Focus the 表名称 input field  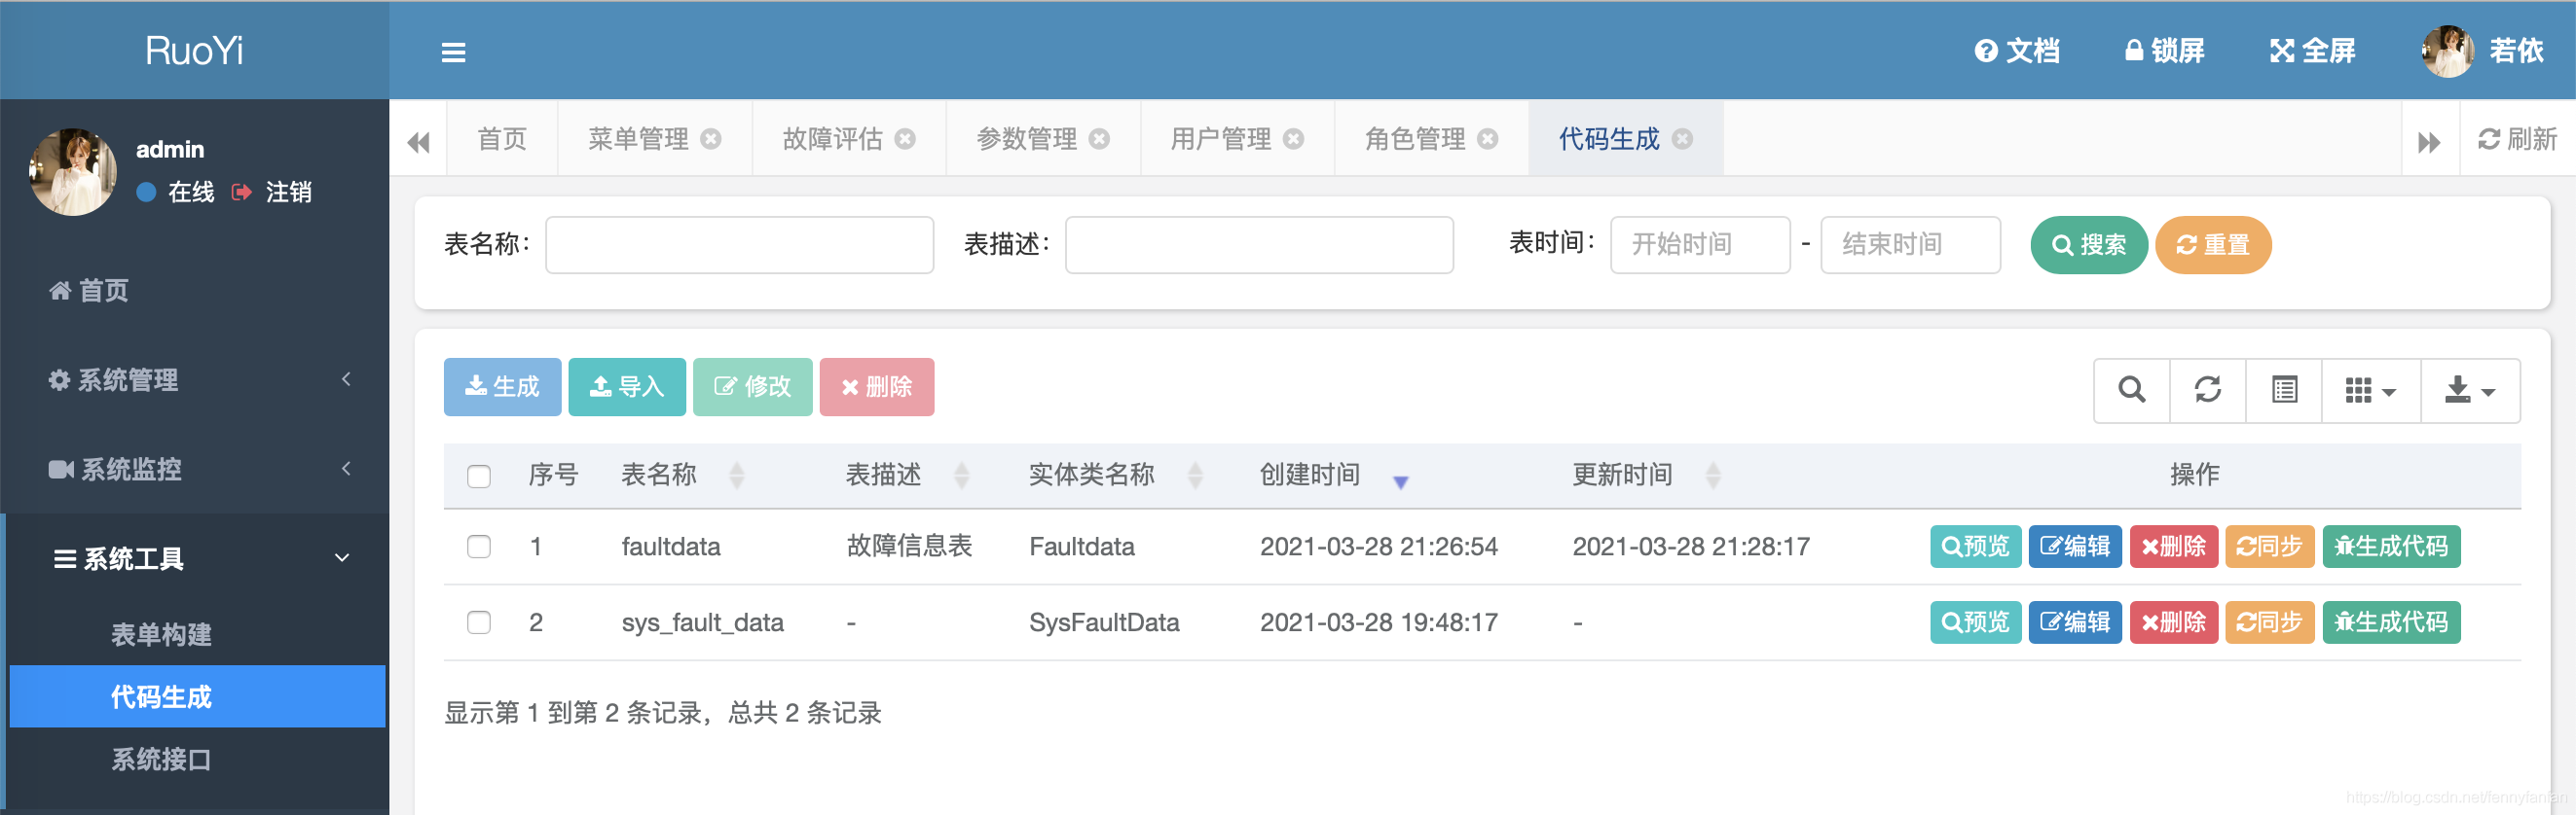click(739, 245)
